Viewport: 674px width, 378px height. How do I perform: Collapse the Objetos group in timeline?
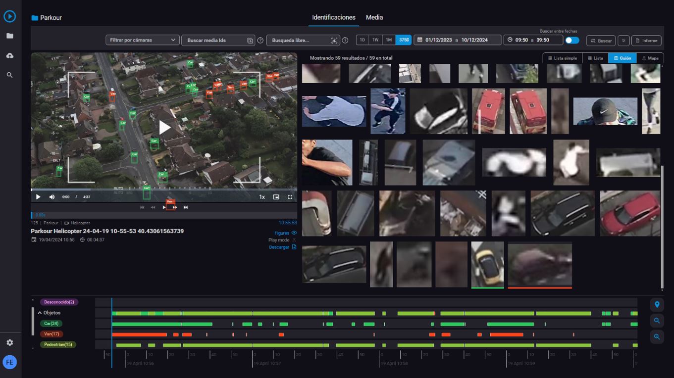[40, 313]
